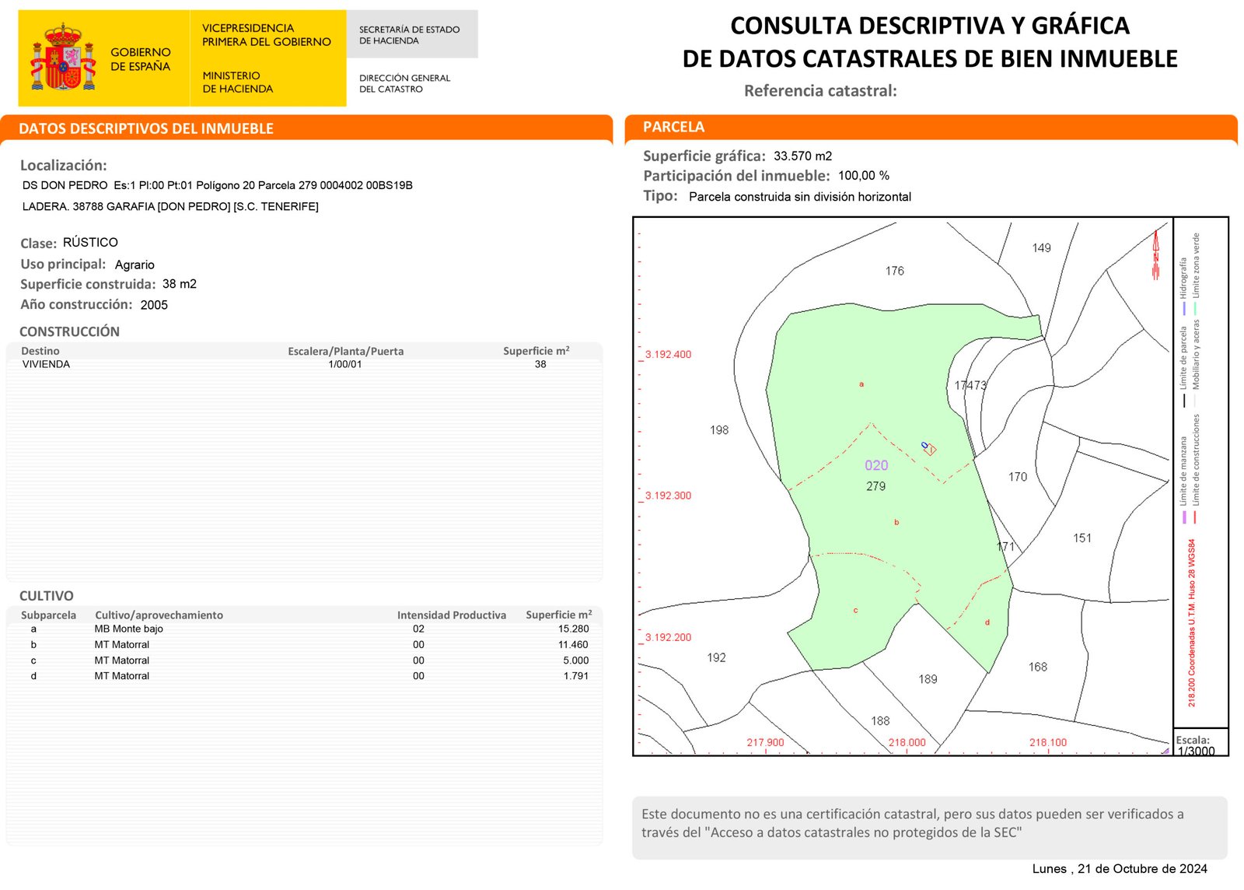The height and width of the screenshot is (890, 1244).
Task: Click subparcela marker 'a' on the map
Action: 861,384
